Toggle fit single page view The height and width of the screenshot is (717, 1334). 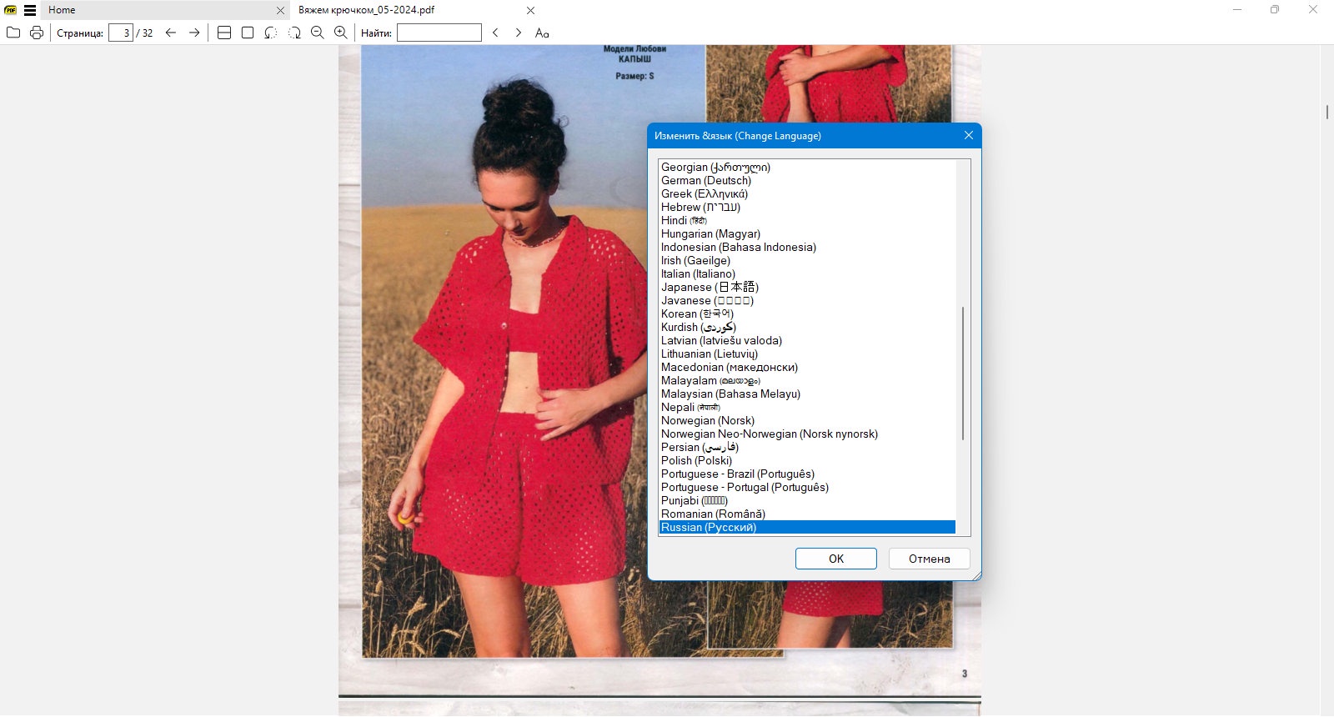coord(248,33)
